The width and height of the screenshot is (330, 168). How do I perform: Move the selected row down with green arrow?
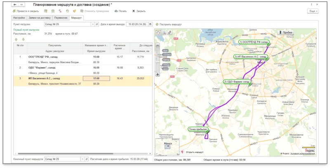24,39
